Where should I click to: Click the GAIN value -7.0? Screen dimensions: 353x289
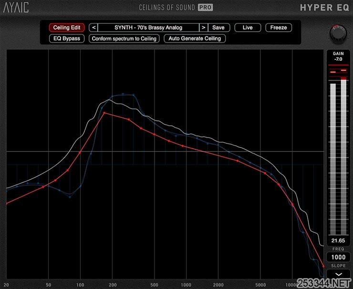pyautogui.click(x=338, y=59)
